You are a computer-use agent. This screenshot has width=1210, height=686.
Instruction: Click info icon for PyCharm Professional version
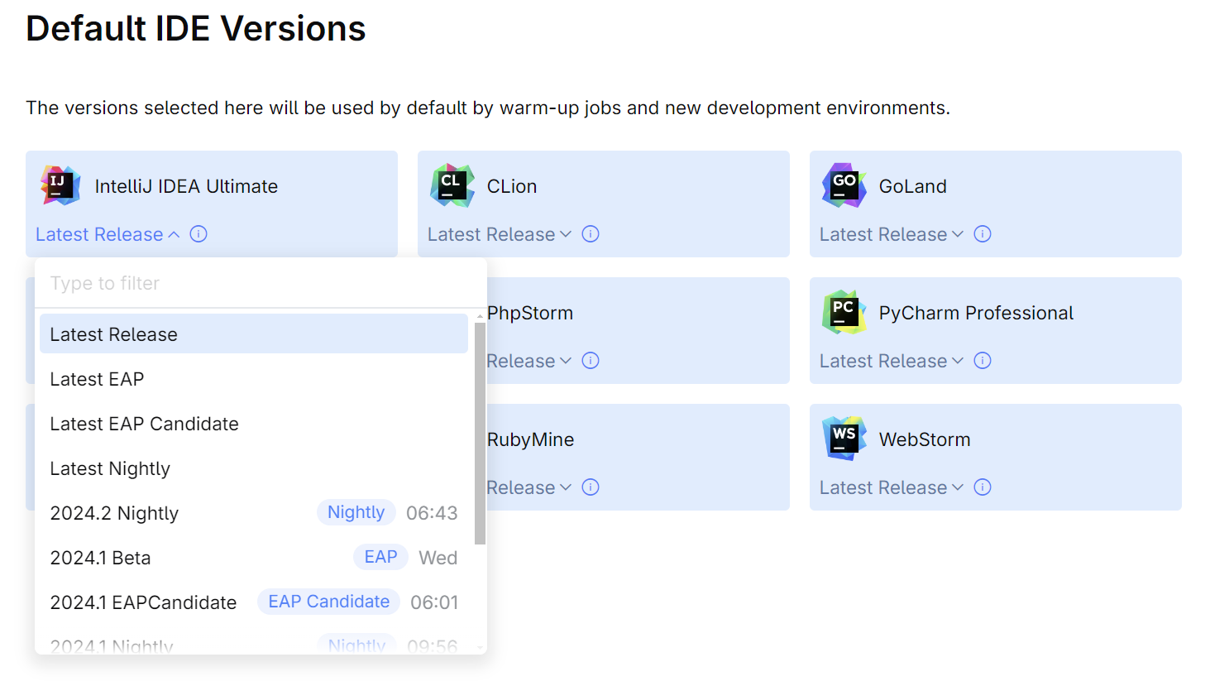[x=983, y=361]
